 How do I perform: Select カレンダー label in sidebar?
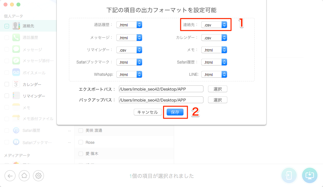[32, 84]
